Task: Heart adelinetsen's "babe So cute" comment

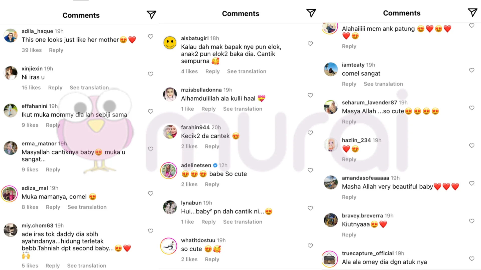Action: (x=310, y=170)
